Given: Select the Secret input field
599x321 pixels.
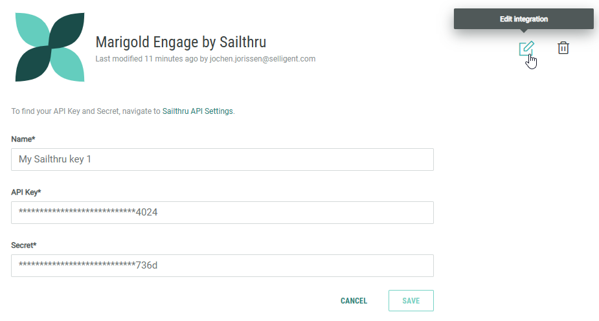Looking at the screenshot, I should (222, 265).
